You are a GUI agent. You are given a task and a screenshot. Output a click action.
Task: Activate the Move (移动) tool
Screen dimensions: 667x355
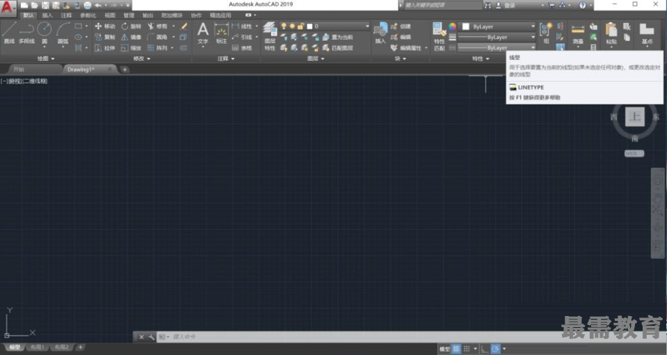[104, 26]
